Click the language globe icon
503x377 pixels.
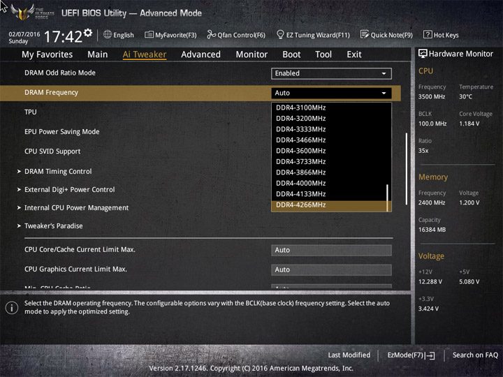coord(108,34)
